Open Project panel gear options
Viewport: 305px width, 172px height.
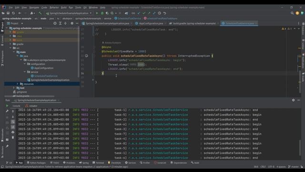(x=72, y=23)
